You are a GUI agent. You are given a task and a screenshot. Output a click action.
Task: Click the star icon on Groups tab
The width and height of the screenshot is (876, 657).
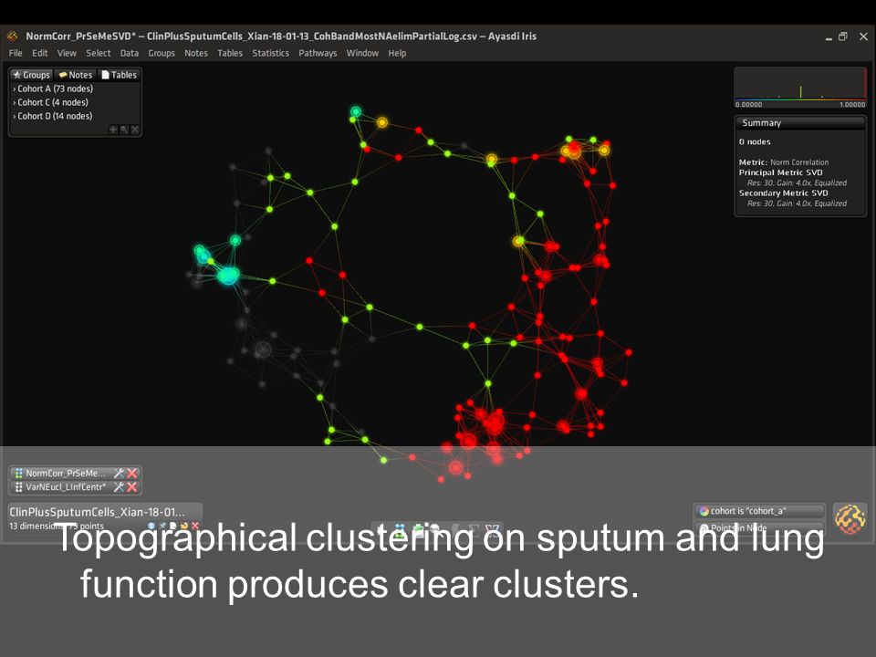pos(16,74)
